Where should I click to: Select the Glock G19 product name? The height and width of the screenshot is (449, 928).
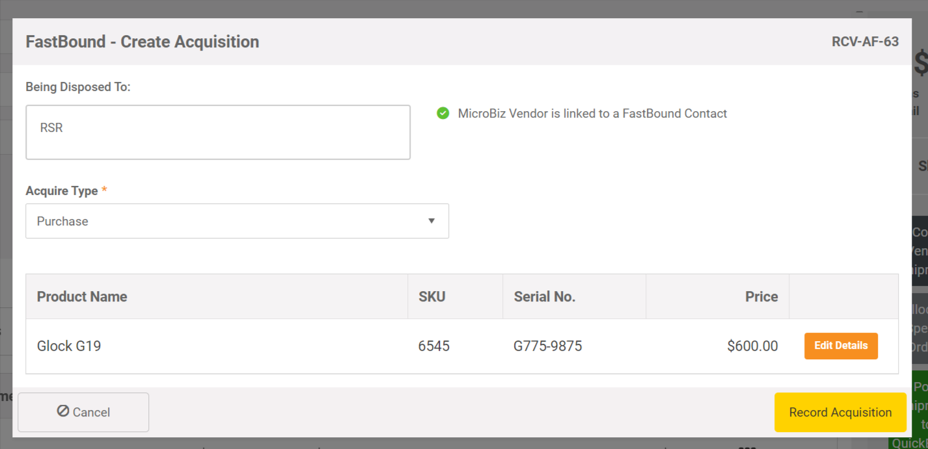click(x=69, y=346)
